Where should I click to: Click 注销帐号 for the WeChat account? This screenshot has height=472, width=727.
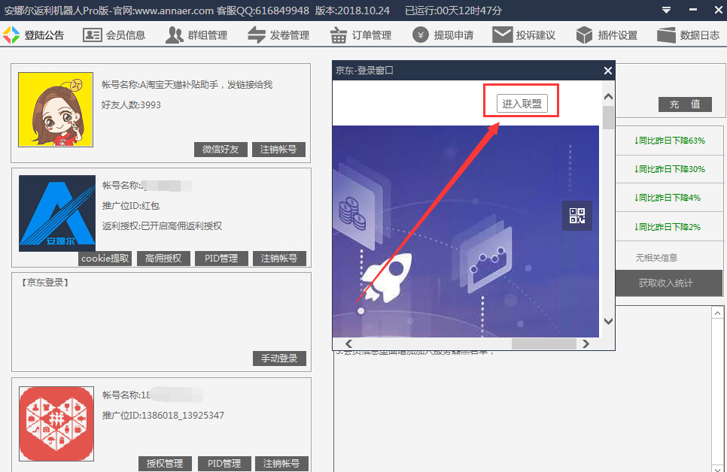point(278,149)
